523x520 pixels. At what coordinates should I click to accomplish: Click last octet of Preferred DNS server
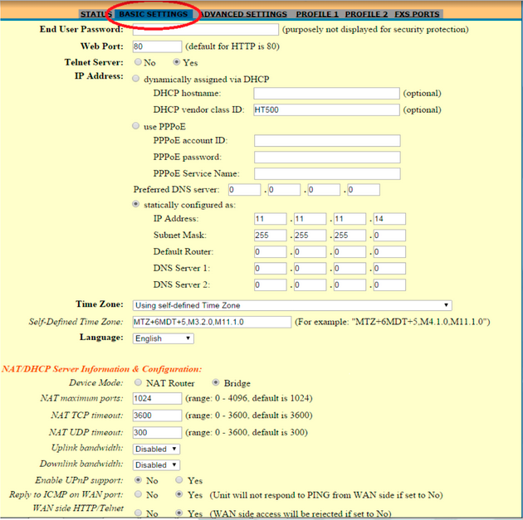pyautogui.click(x=364, y=190)
